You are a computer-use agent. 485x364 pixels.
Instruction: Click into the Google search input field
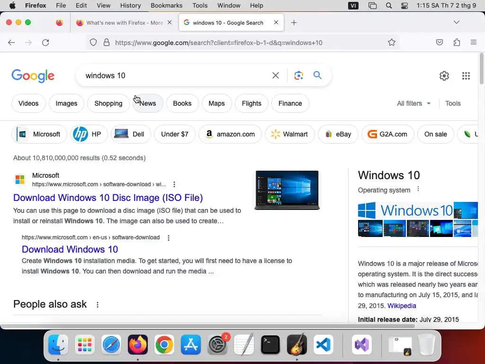176,75
